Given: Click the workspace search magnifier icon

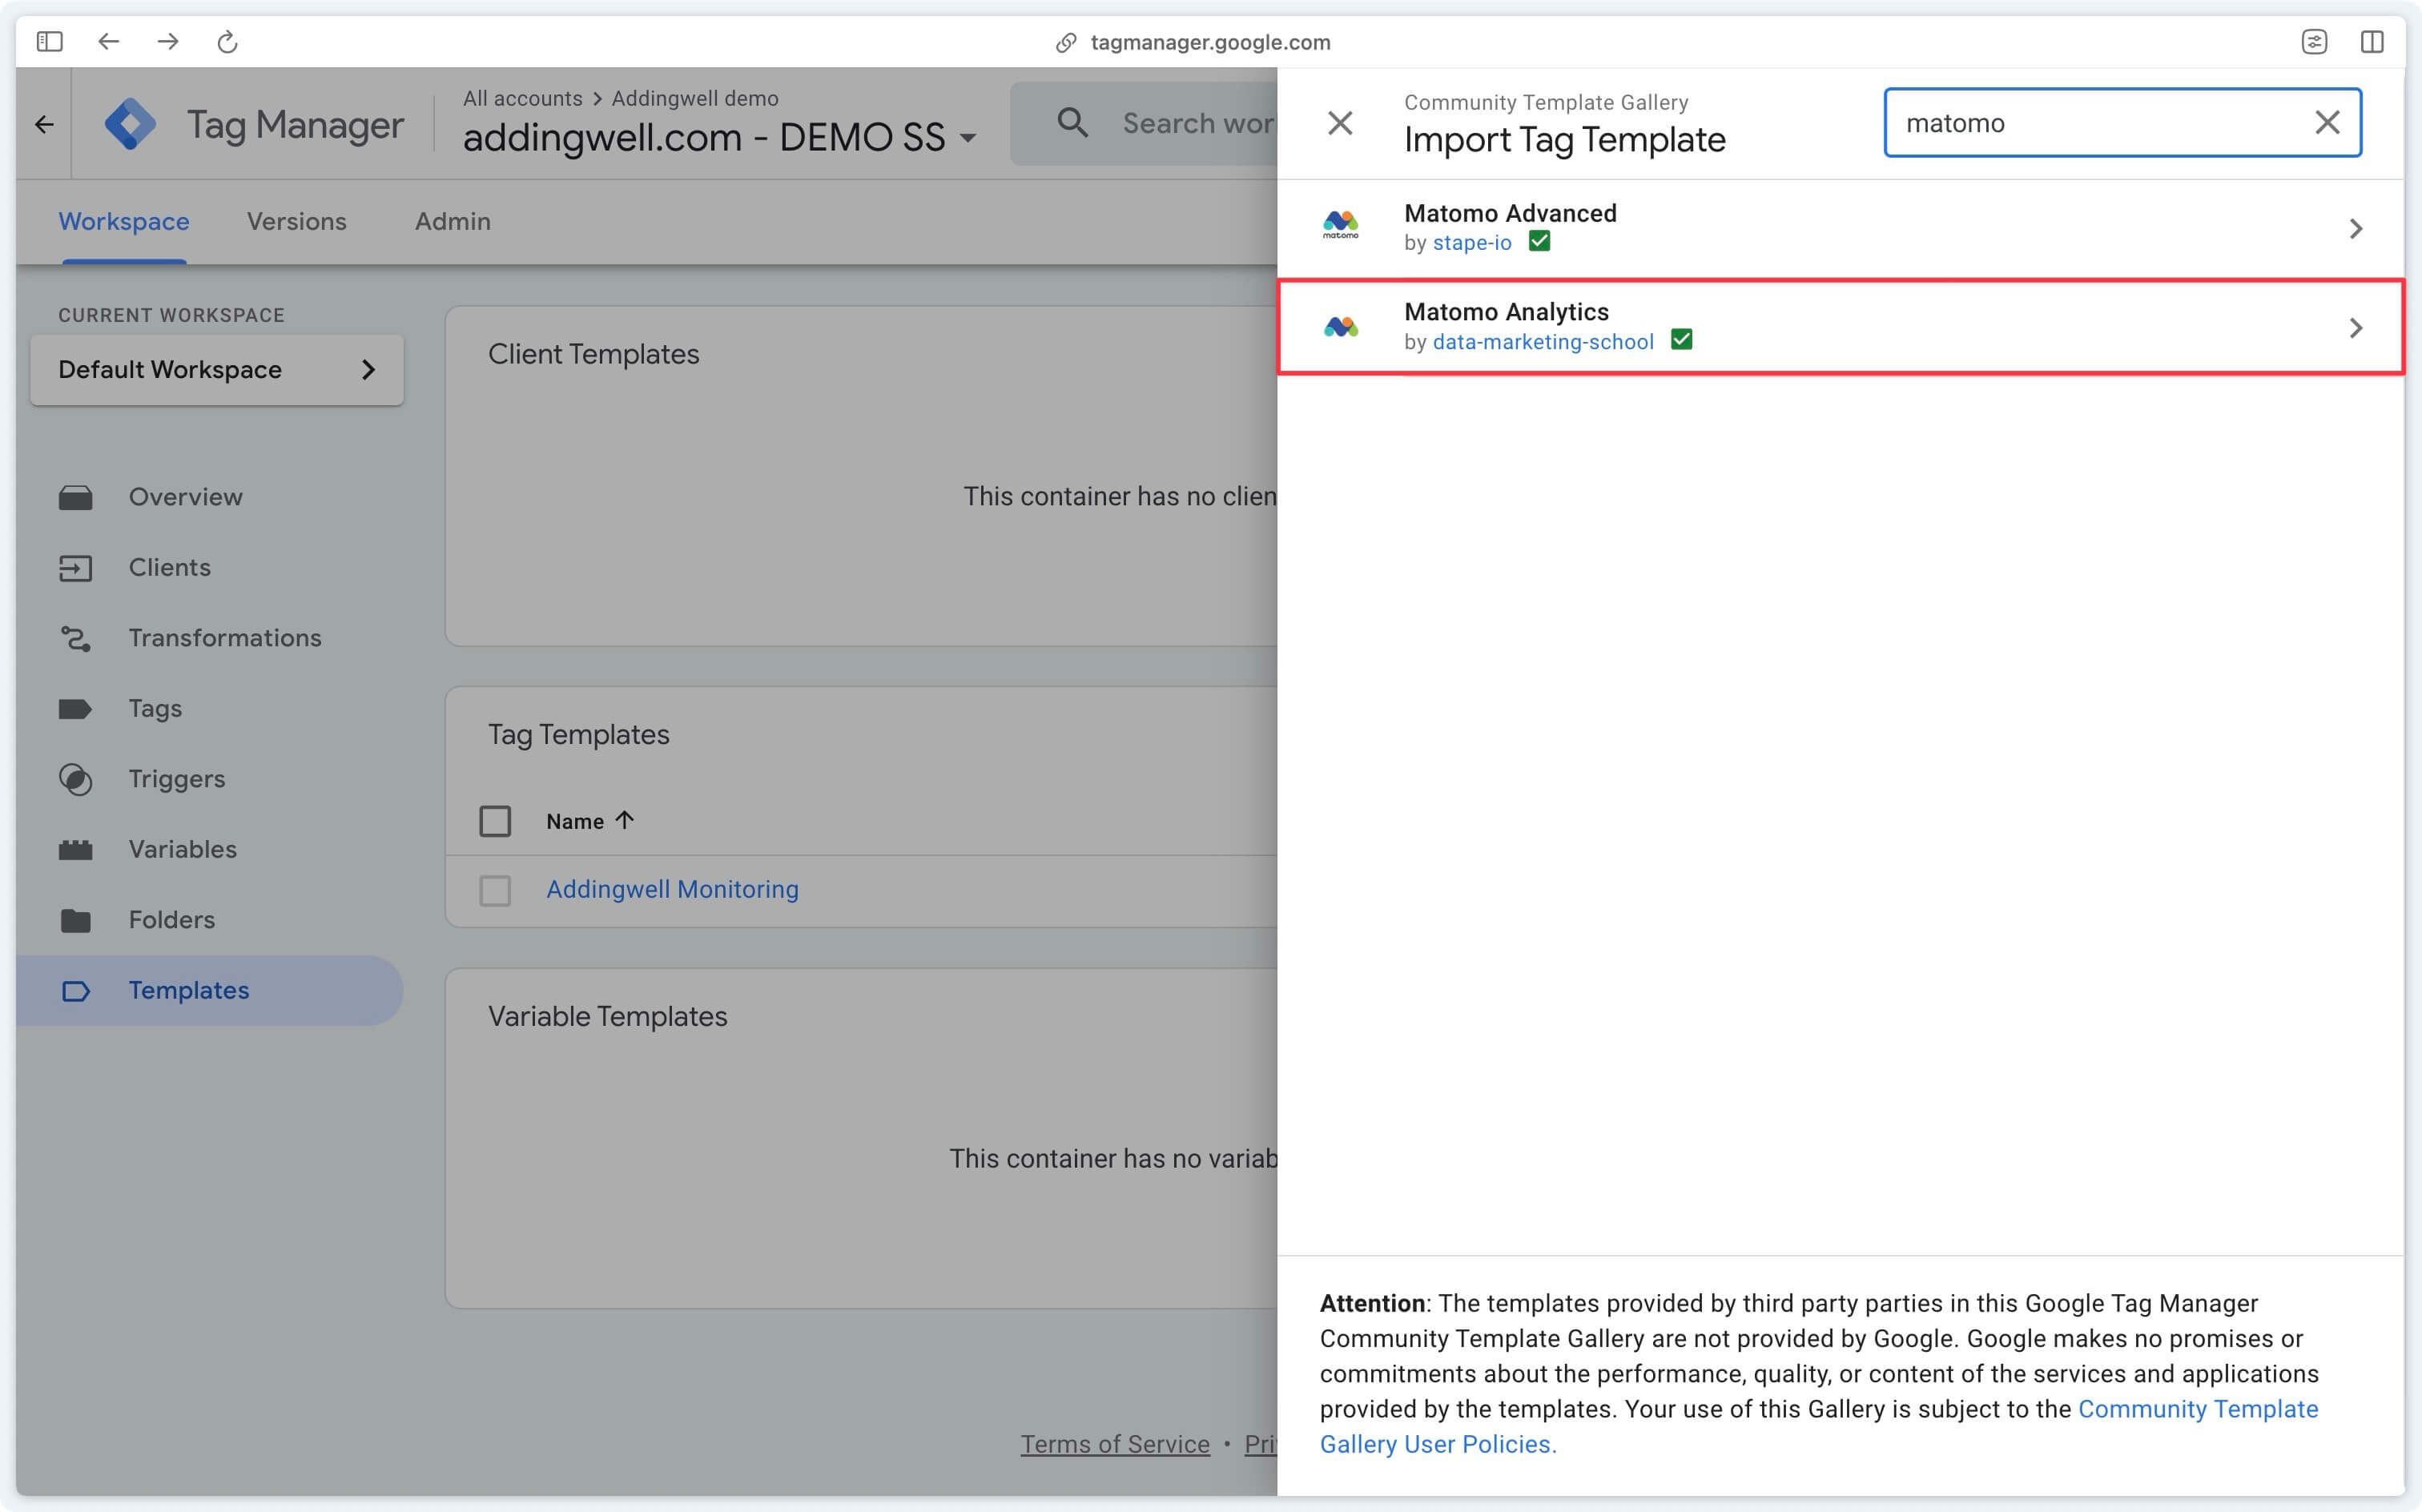Looking at the screenshot, I should (x=1072, y=123).
